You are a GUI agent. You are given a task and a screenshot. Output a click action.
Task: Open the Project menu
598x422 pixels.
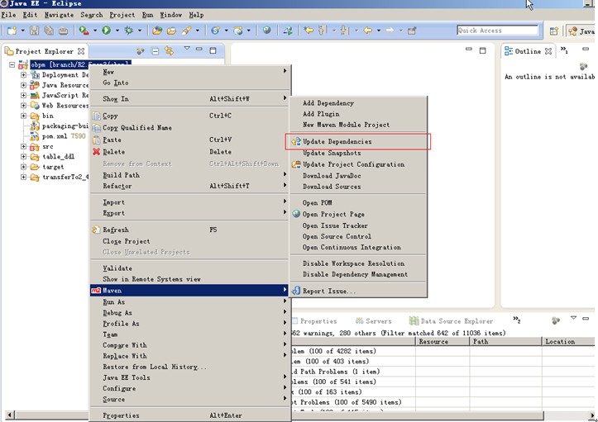tap(122, 15)
